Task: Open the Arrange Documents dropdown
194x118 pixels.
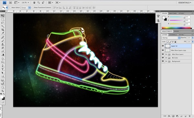Action: [x=50, y=3]
